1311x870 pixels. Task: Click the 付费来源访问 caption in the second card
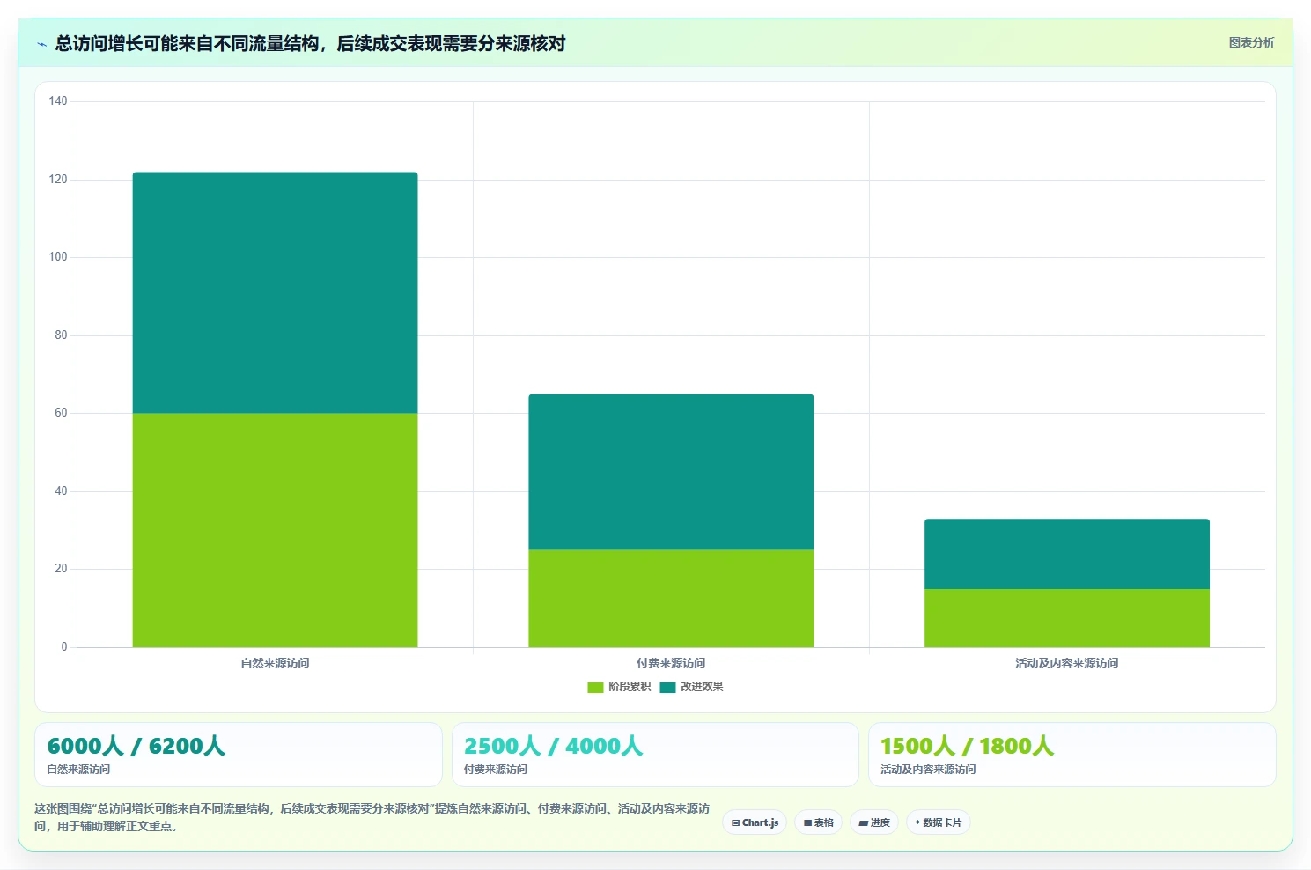tap(496, 770)
